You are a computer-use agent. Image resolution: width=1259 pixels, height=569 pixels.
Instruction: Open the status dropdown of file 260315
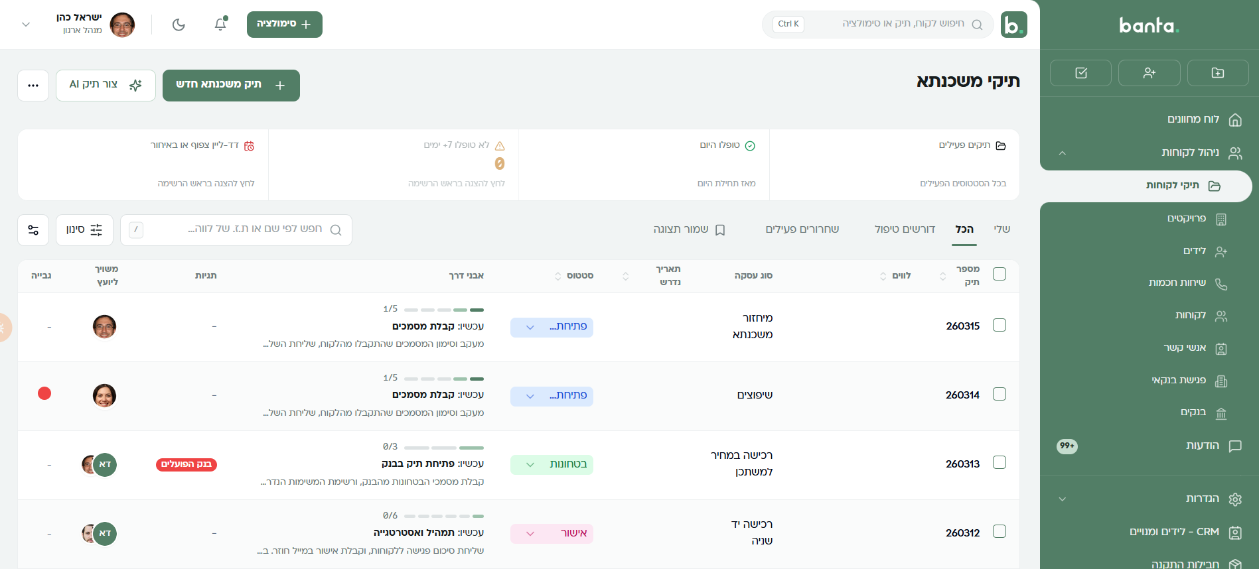click(552, 327)
